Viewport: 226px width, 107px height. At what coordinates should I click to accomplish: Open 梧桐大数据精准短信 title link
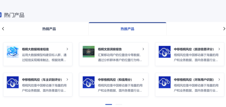pos(35,49)
